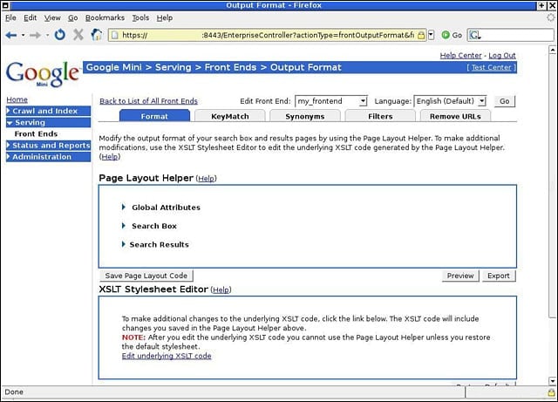
Task: Expand the Search Box section
Action: click(x=124, y=225)
